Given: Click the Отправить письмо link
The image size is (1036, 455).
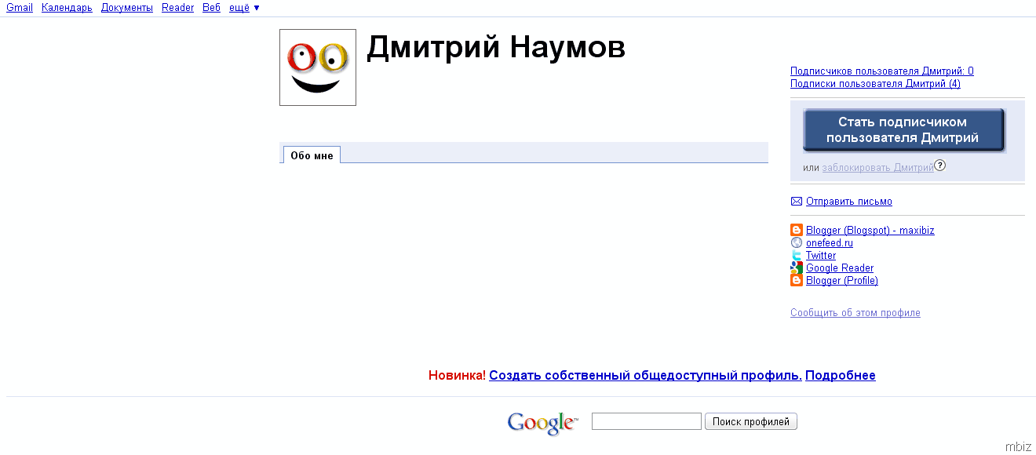Looking at the screenshot, I should 849,202.
